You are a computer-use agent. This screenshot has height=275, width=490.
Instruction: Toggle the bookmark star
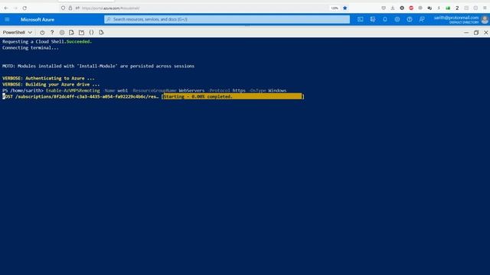pos(345,8)
